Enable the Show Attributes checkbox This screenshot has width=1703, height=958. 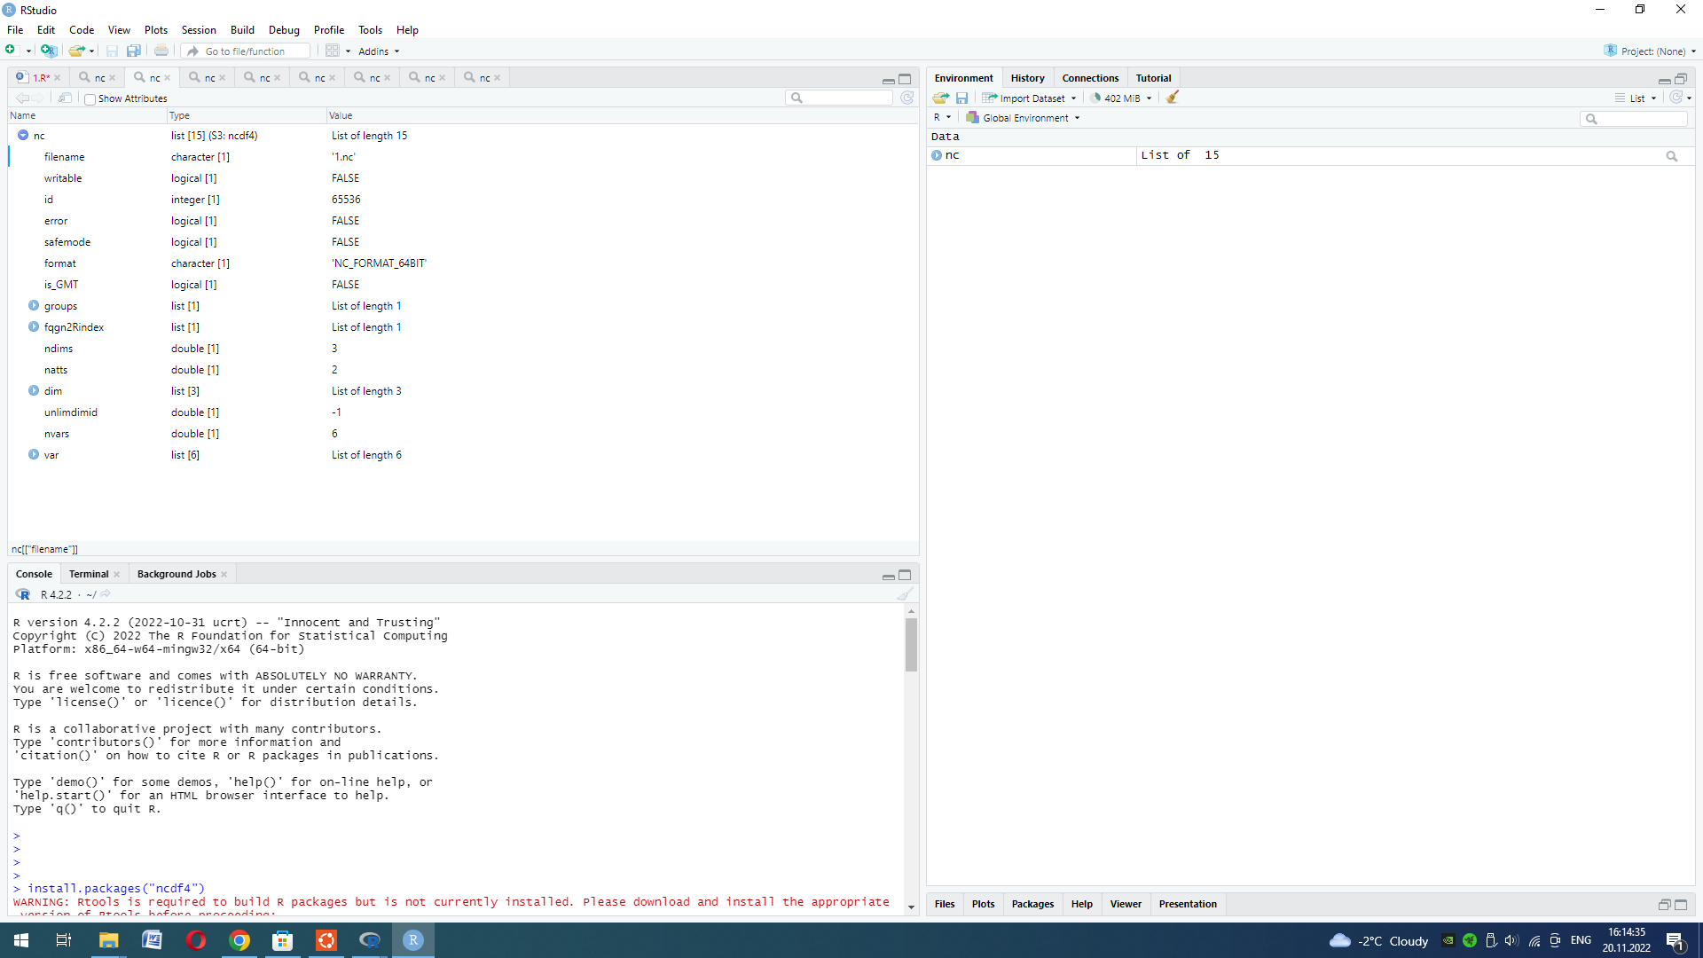pyautogui.click(x=90, y=98)
